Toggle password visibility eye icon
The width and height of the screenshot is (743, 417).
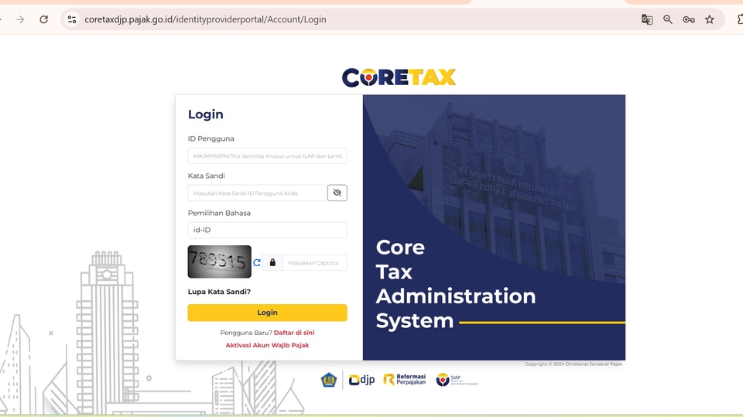click(x=337, y=193)
